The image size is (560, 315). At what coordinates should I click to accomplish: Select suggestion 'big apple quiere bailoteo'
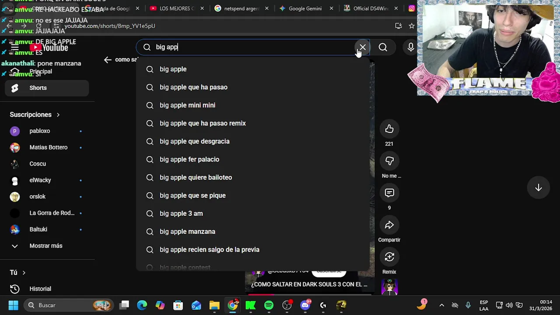253,177
